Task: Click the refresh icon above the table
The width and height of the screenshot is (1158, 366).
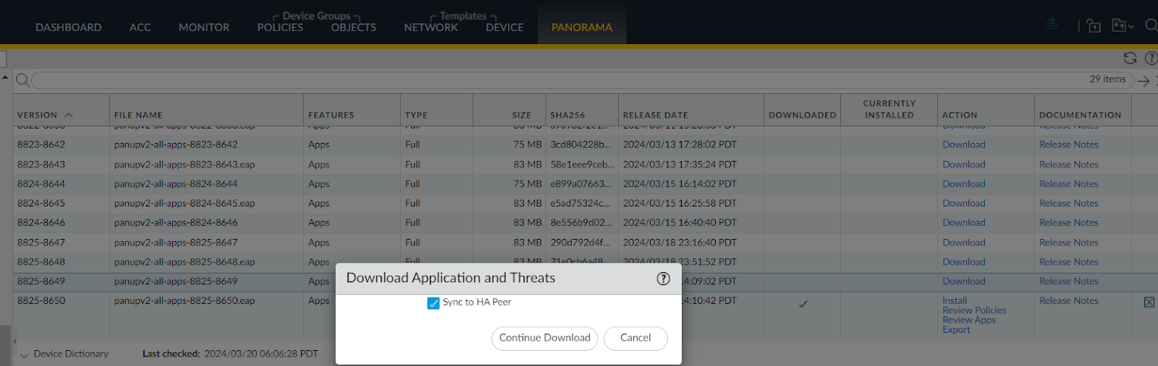Action: tap(1130, 58)
